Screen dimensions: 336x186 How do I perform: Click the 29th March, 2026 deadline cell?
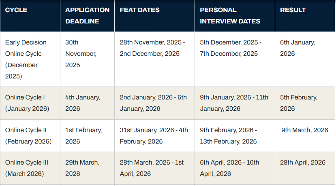tap(82, 168)
